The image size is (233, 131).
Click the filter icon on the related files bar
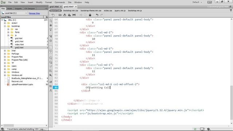pos(231,11)
